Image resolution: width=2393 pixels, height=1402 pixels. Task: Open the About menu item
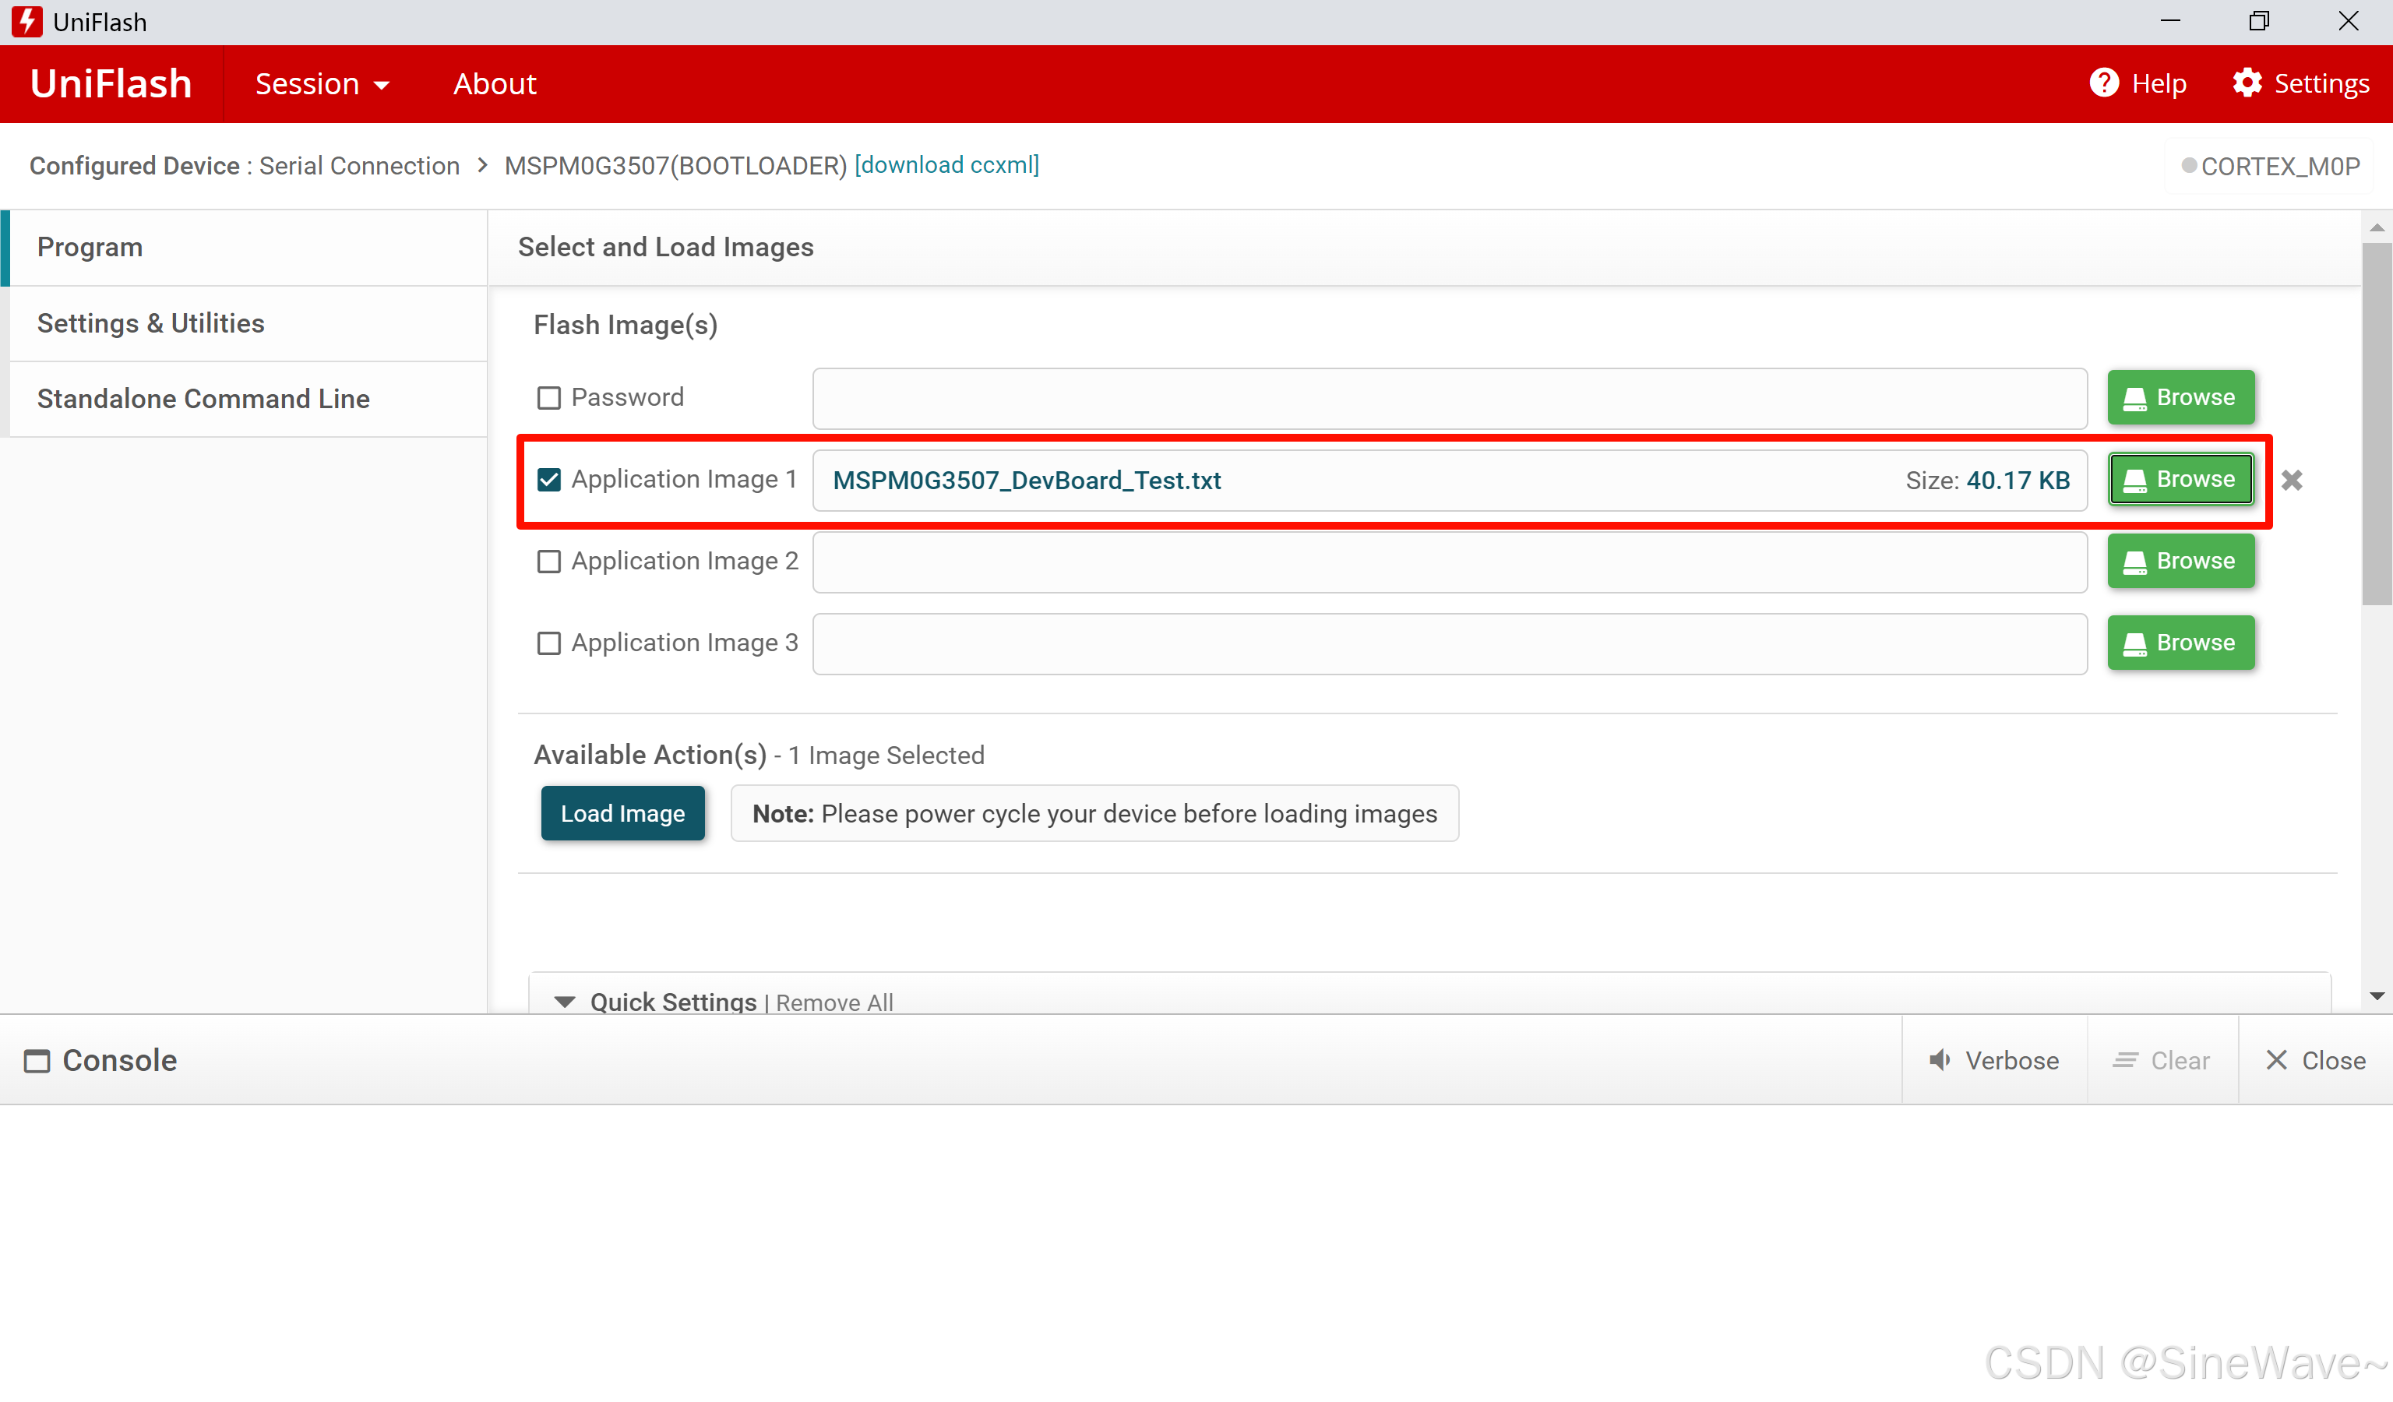click(x=495, y=83)
